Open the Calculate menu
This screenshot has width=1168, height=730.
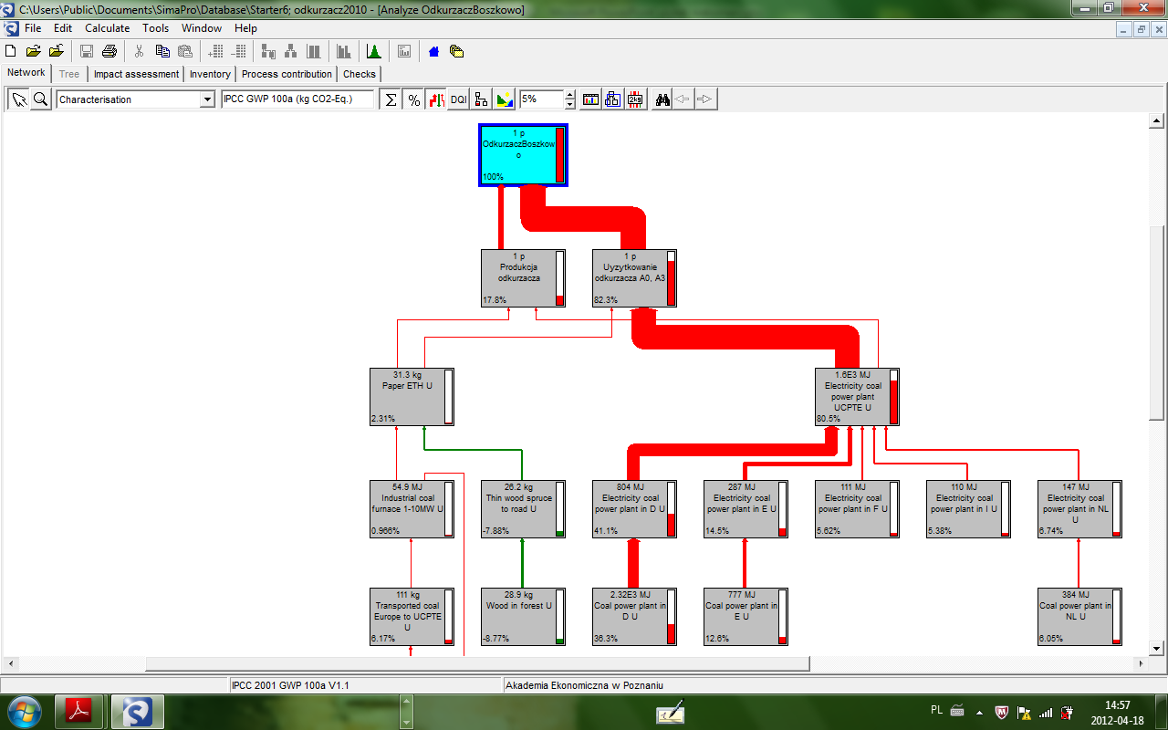pos(108,28)
